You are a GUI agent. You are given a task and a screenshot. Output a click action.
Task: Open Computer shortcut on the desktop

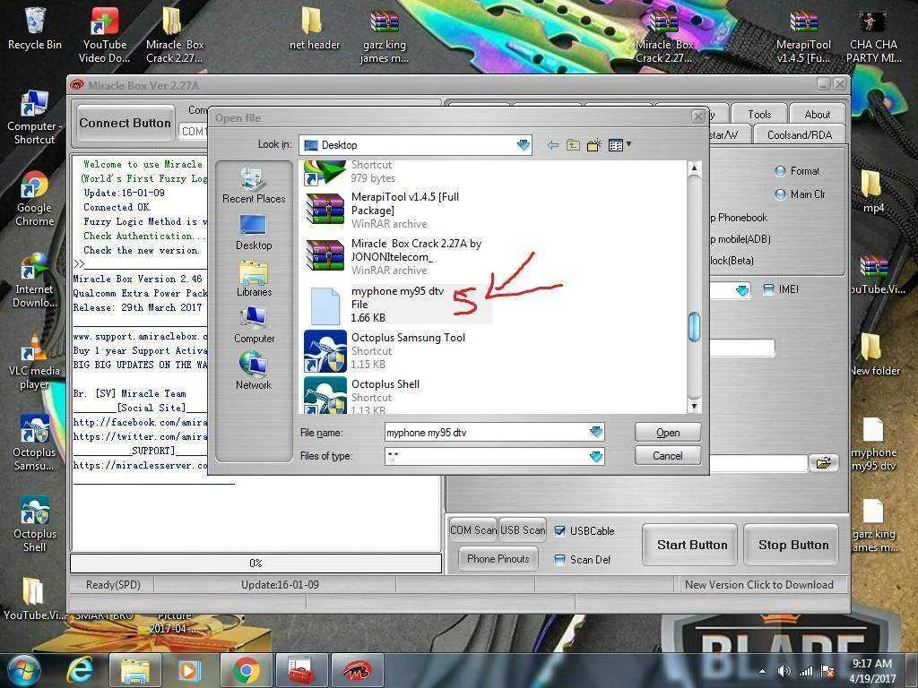pyautogui.click(x=35, y=117)
